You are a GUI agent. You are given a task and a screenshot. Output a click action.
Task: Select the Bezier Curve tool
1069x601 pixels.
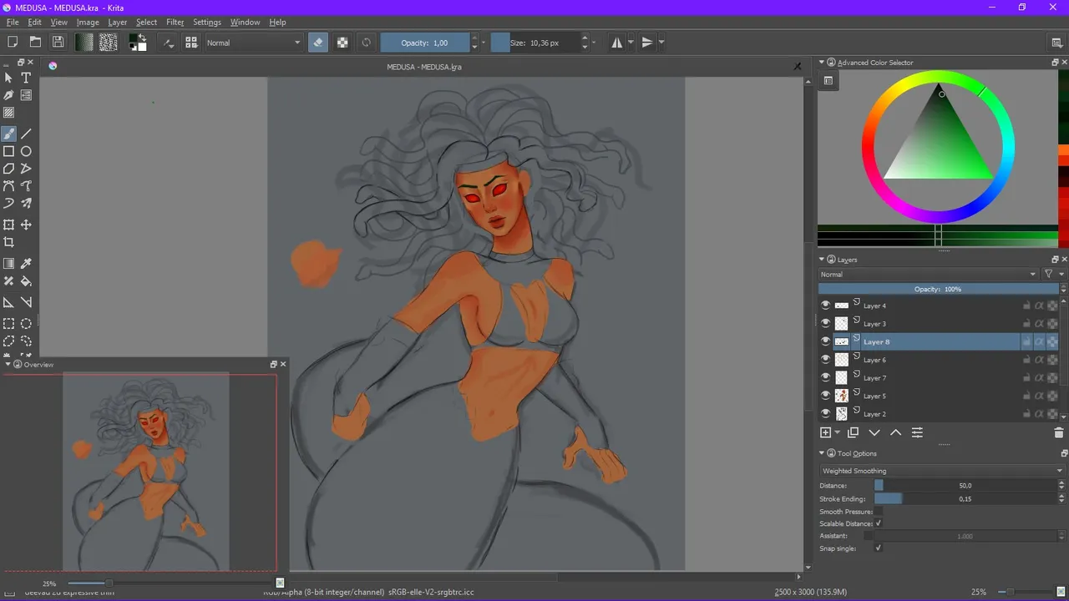pos(8,186)
